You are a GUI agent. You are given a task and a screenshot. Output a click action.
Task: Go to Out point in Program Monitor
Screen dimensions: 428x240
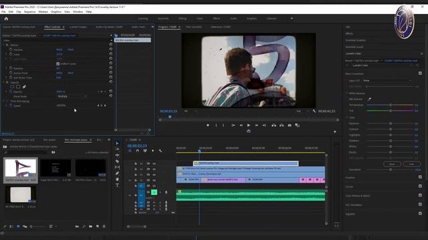tap(264, 125)
